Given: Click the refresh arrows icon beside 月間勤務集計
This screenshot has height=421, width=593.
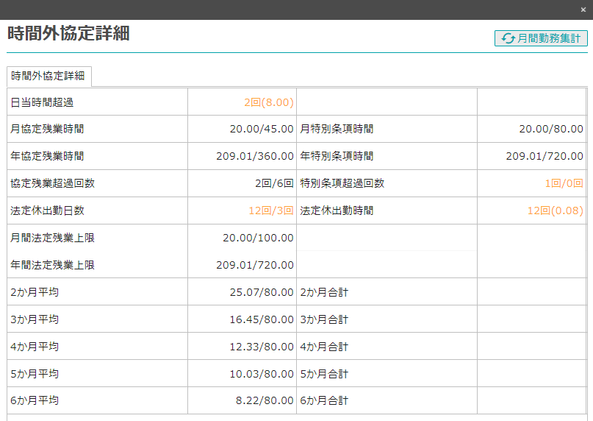Looking at the screenshot, I should pos(508,39).
